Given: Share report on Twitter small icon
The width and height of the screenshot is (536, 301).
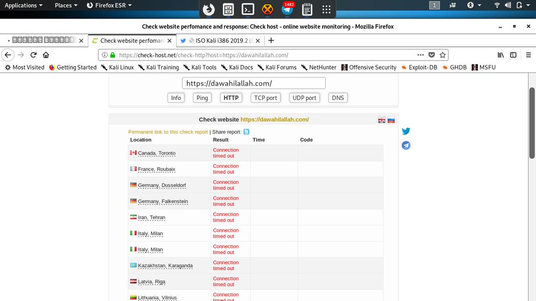Looking at the screenshot, I should click(x=246, y=132).
